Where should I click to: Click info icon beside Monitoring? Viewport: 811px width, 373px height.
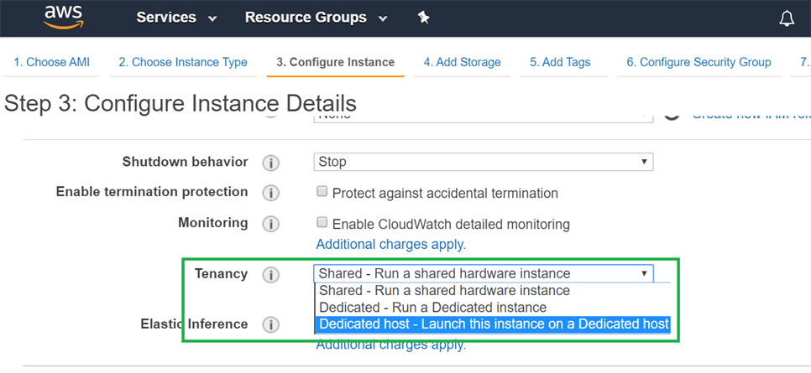pos(270,224)
